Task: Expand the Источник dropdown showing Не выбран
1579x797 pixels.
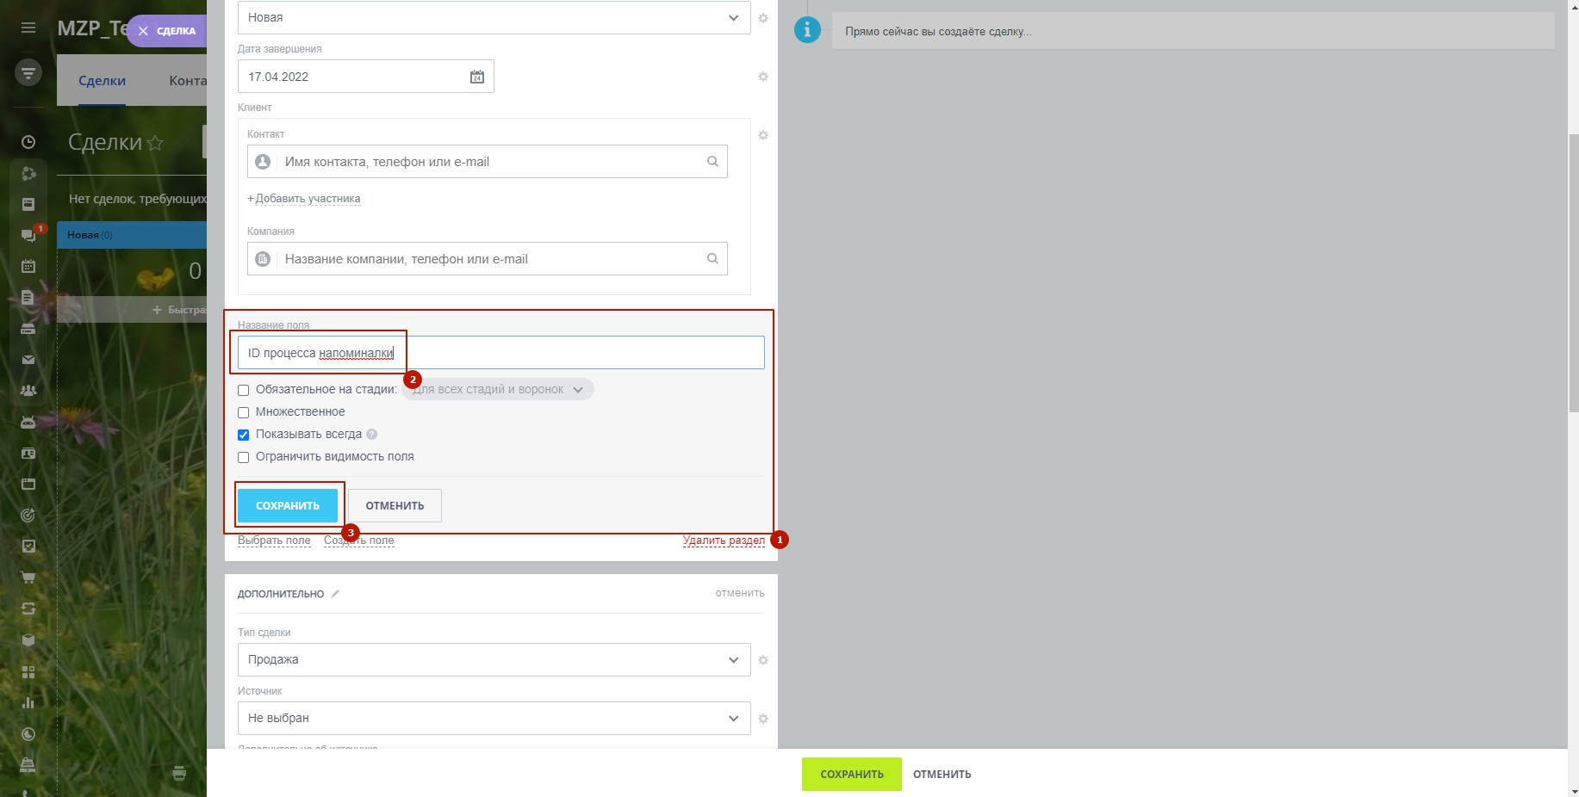Action: [494, 719]
